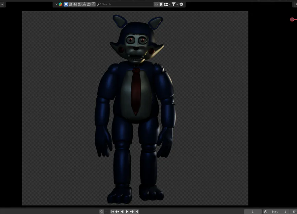Image resolution: width=297 pixels, height=214 pixels.
Task: Open the dropdown beside the auto-keying button
Action: coord(106,212)
